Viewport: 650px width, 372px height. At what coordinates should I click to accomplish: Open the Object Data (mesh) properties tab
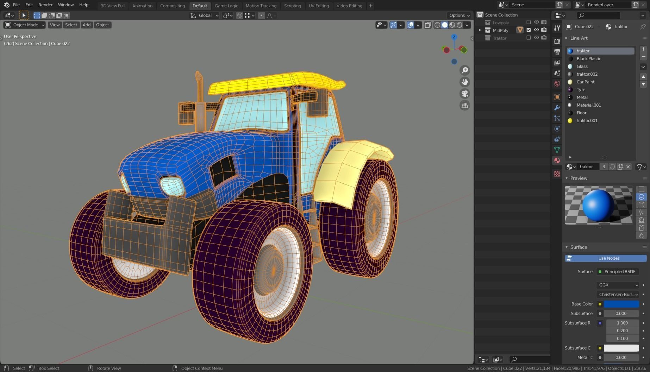click(557, 150)
